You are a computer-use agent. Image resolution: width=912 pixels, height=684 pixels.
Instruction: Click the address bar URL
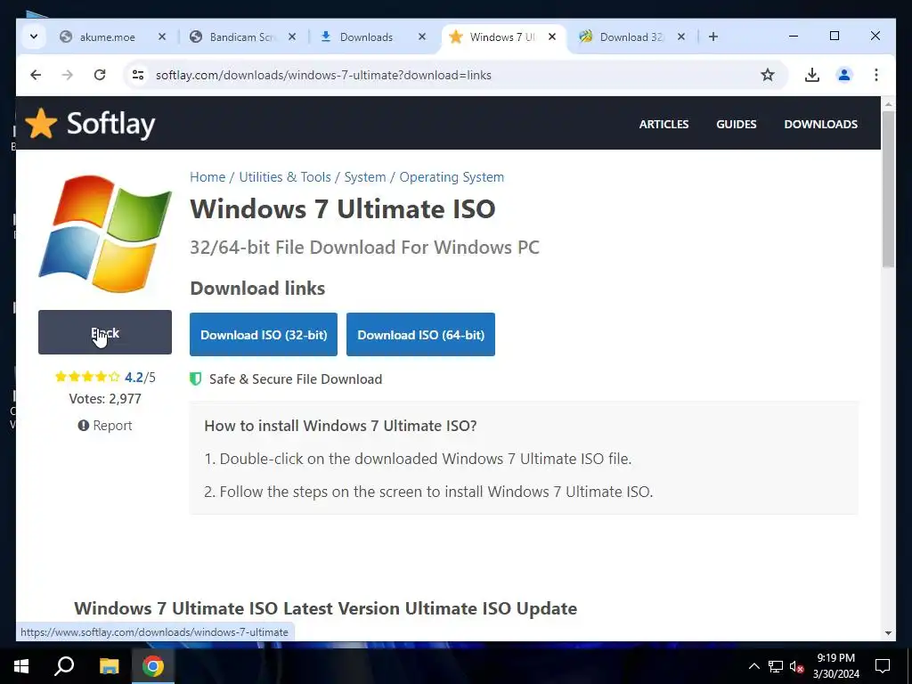tap(323, 76)
